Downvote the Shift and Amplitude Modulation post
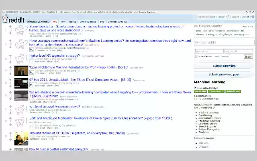257x161 pixels. pyautogui.click(x=10, y=125)
